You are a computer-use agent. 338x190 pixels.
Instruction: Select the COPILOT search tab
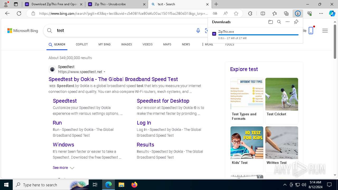(x=82, y=44)
